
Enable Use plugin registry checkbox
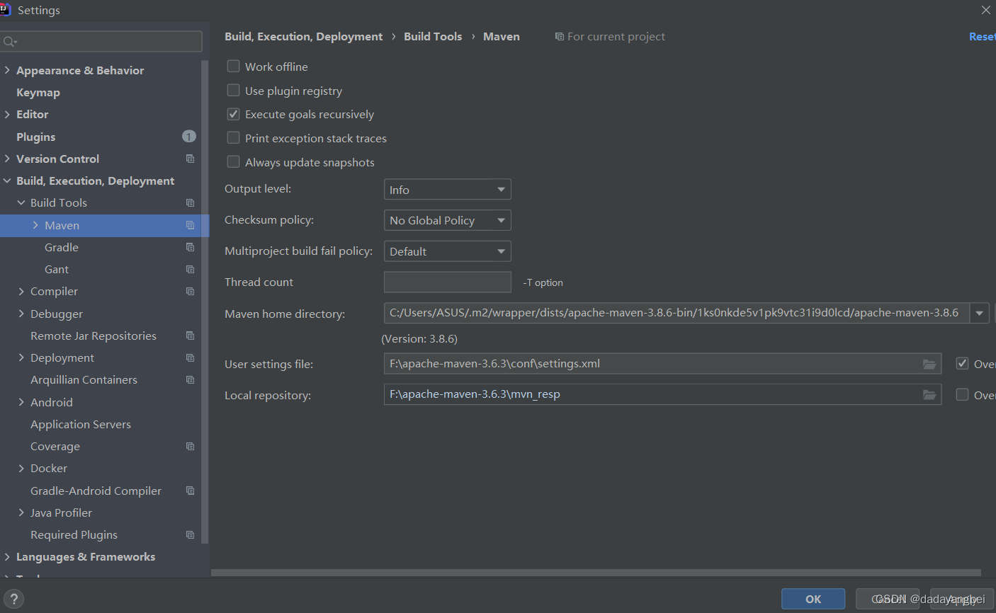[233, 90]
